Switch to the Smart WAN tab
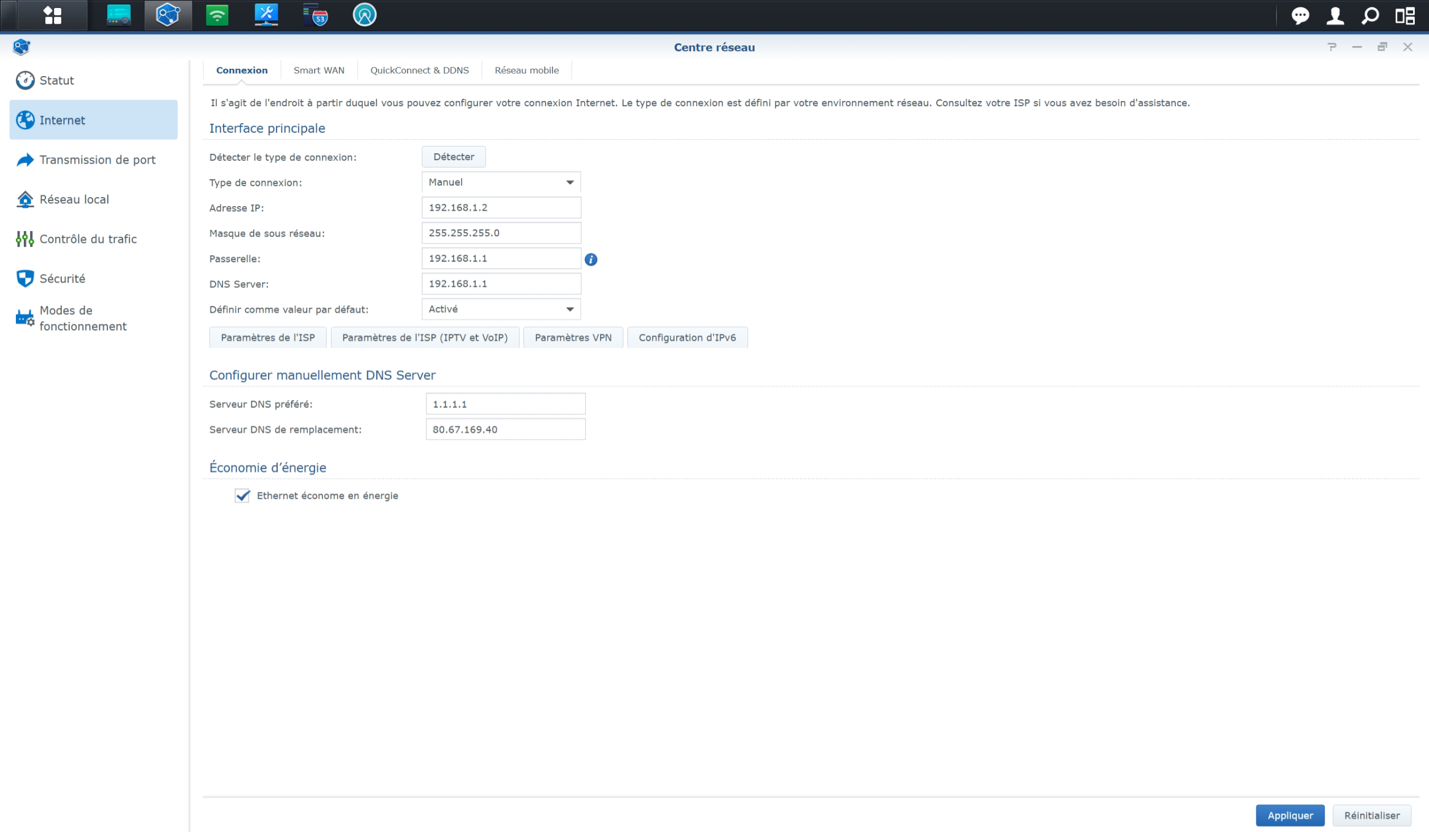Screen dimensions: 1429x832 click(319, 70)
